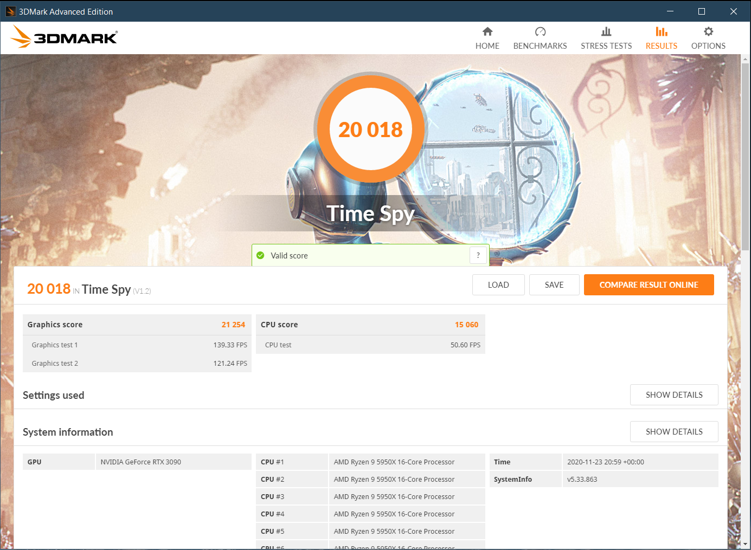The width and height of the screenshot is (751, 550).
Task: Show details for System information
Action: [x=674, y=431]
